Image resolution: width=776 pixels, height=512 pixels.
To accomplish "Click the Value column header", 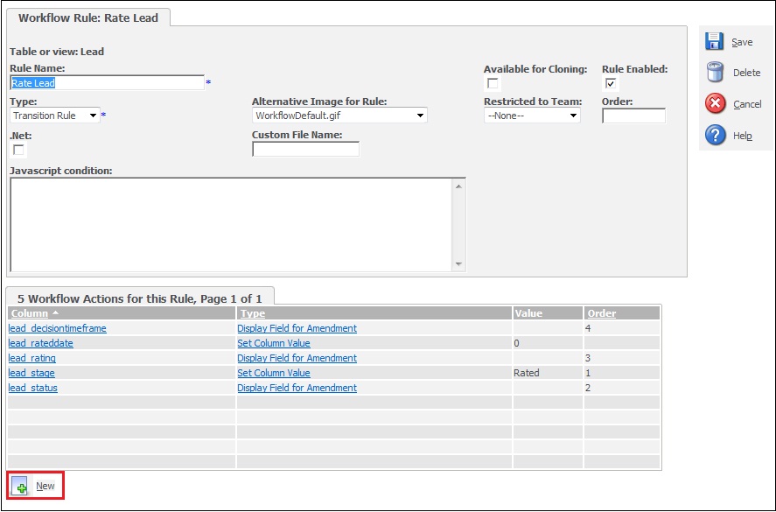I will point(528,313).
